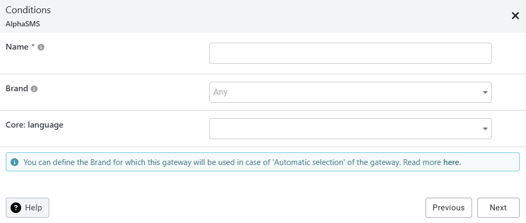Close the Conditions dialog with X

[x=515, y=16]
